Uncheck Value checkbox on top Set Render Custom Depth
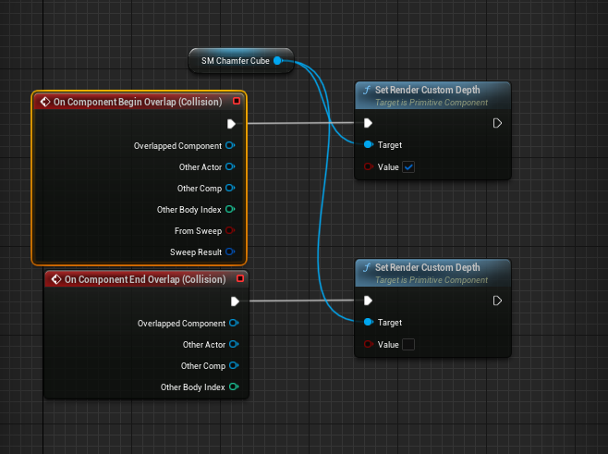The image size is (608, 454). [408, 167]
